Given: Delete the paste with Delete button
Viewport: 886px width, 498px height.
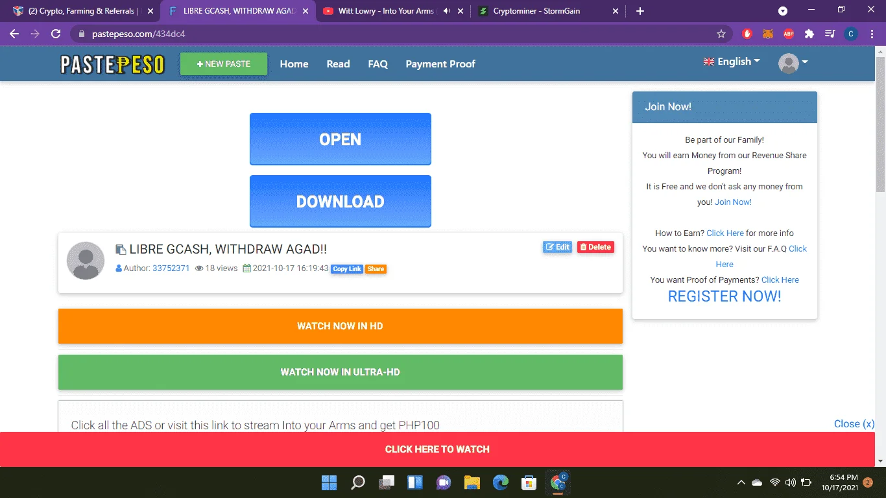Looking at the screenshot, I should pyautogui.click(x=595, y=247).
